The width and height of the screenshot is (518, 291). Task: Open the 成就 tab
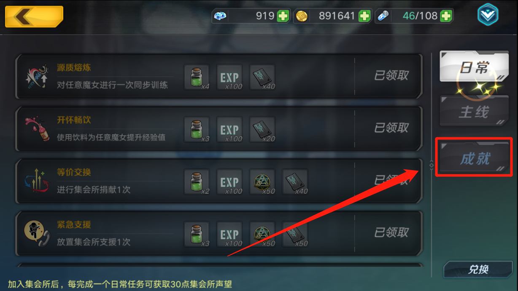pyautogui.click(x=474, y=158)
